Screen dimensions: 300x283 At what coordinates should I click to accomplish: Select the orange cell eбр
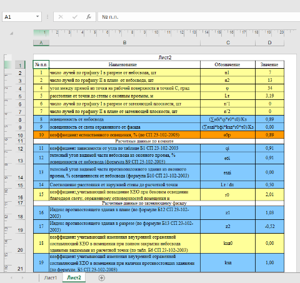coord(227,135)
